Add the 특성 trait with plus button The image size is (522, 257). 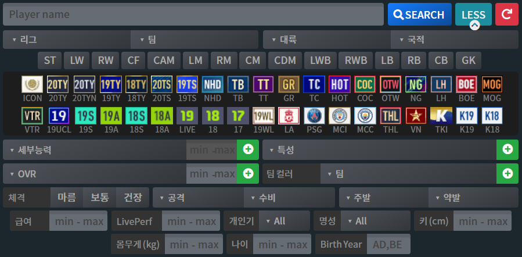(x=507, y=149)
